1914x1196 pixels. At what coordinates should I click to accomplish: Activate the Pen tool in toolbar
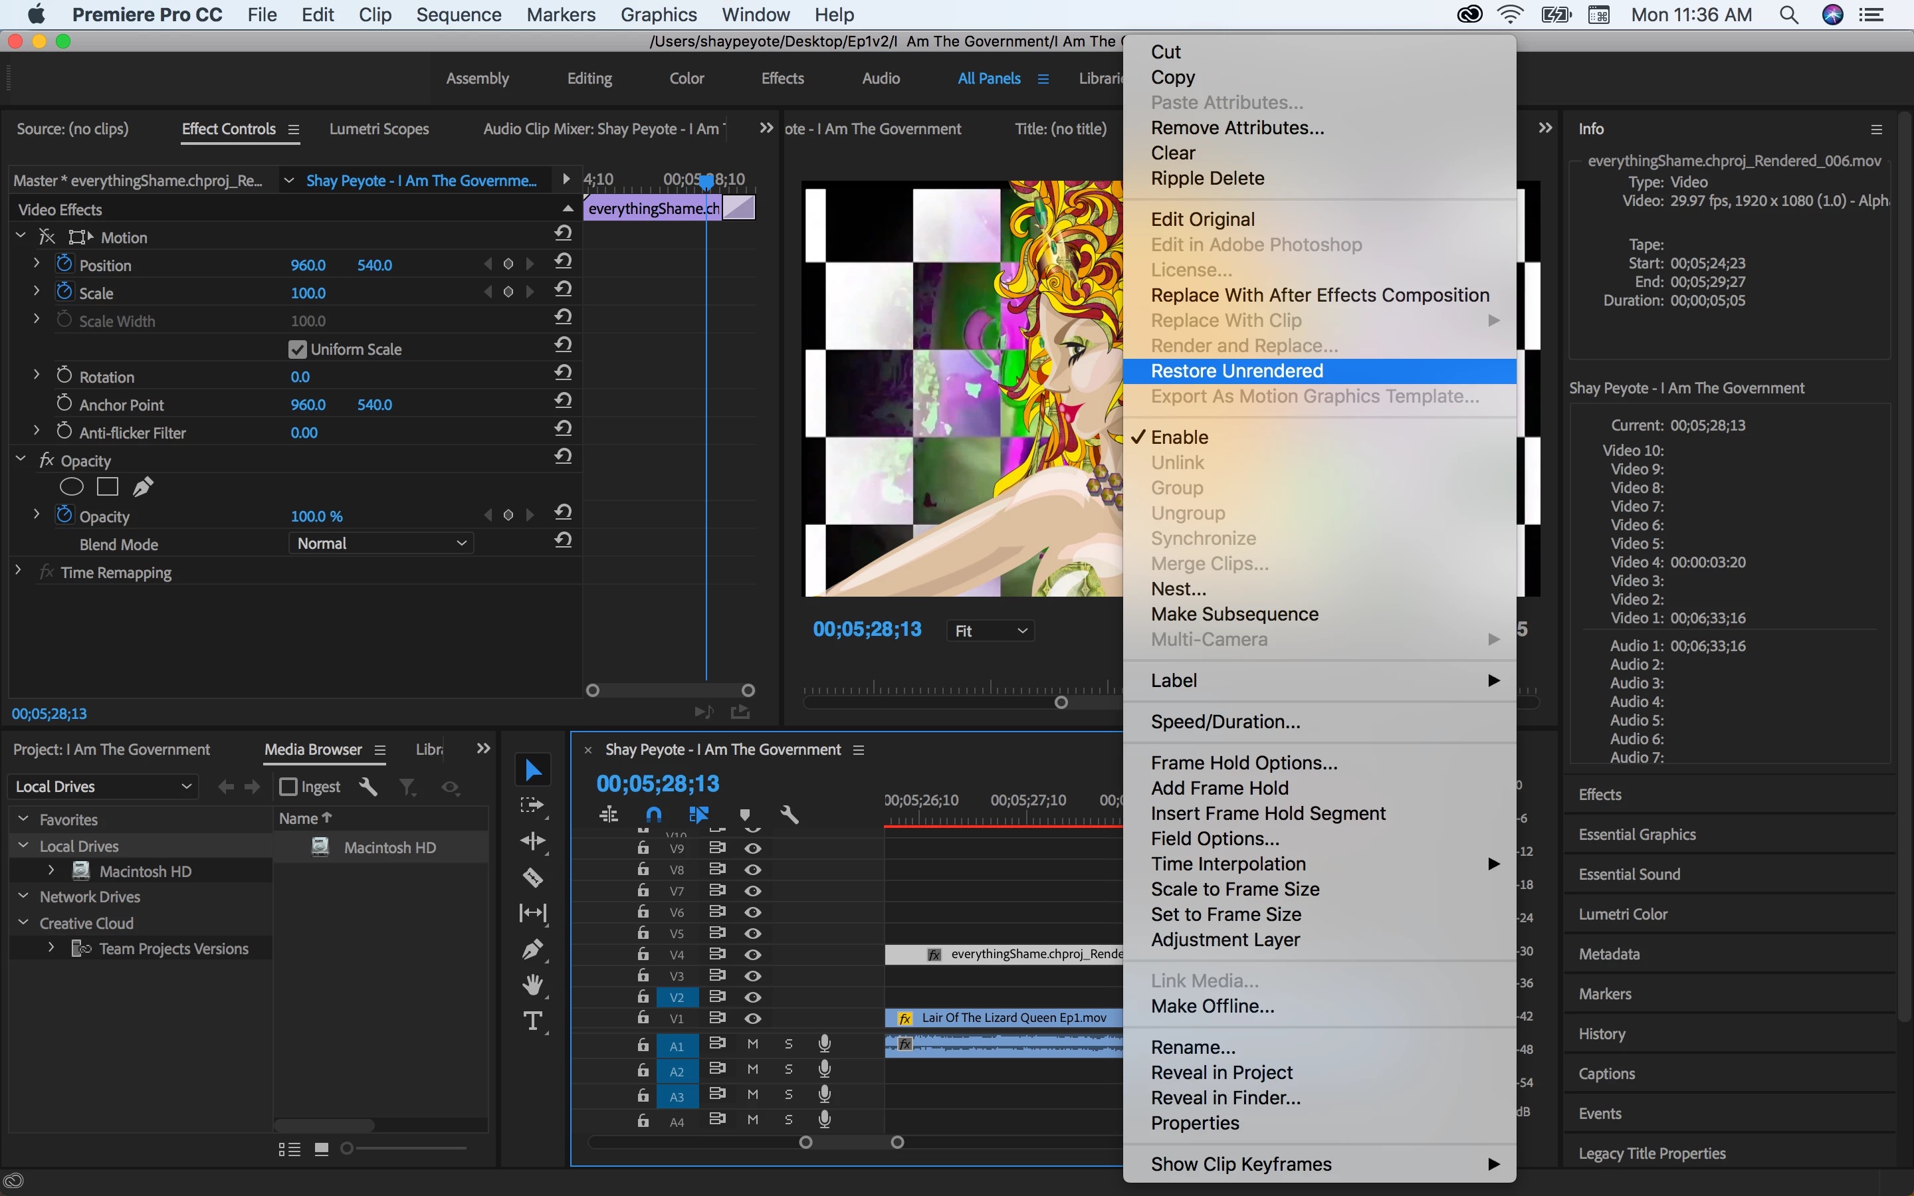click(x=533, y=948)
